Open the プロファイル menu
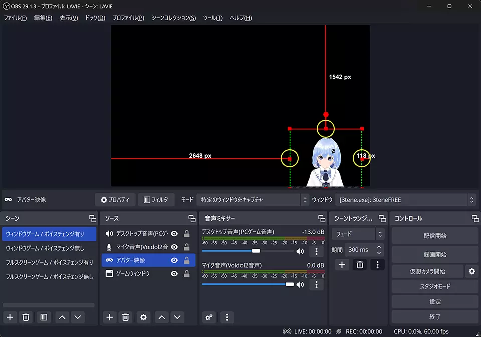This screenshot has height=337, width=481. [128, 18]
